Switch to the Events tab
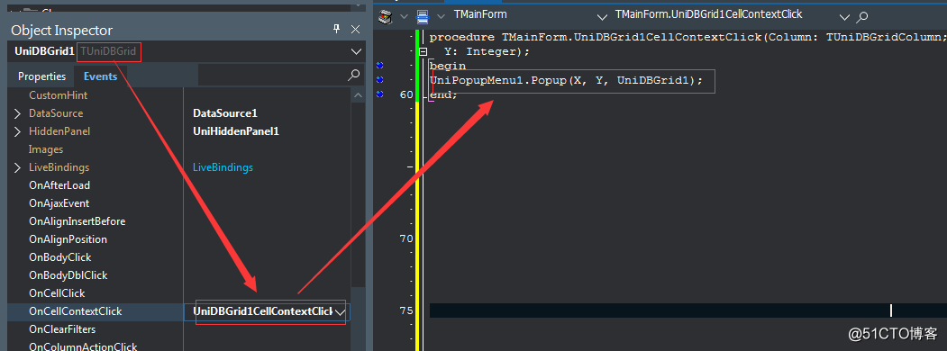This screenshot has height=351, width=947. 100,76
